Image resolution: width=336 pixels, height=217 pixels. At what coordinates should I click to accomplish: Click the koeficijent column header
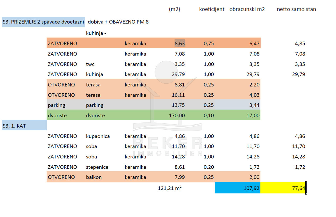click(x=212, y=9)
